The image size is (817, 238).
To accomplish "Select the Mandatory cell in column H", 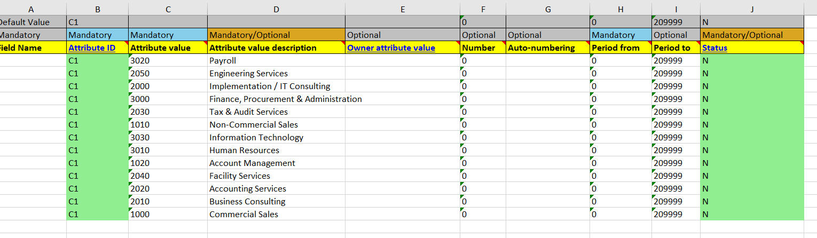I will pyautogui.click(x=620, y=35).
